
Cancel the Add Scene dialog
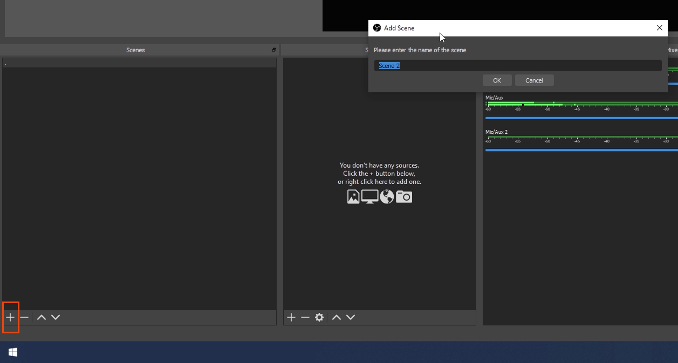pyautogui.click(x=534, y=80)
